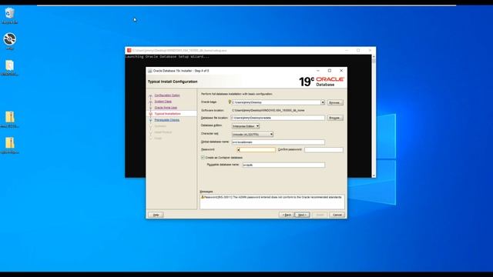493x277 pixels.
Task: Select the document file icon on desktop
Action: (9, 68)
